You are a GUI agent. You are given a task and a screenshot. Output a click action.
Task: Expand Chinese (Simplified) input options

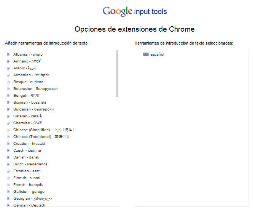click(x=8, y=130)
